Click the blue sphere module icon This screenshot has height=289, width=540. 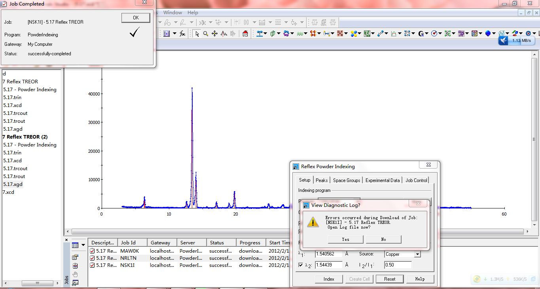(488, 34)
